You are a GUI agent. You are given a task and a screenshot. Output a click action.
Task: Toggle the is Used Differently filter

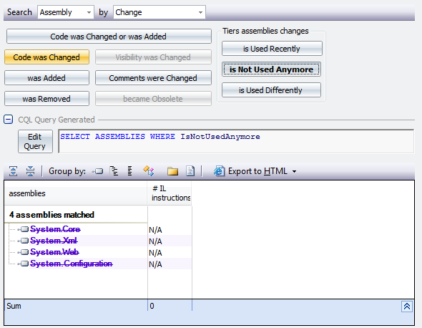(x=272, y=90)
